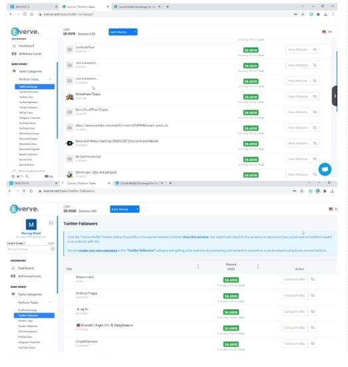Open the blue live chat bubble
348x367 pixels.
click(325, 170)
